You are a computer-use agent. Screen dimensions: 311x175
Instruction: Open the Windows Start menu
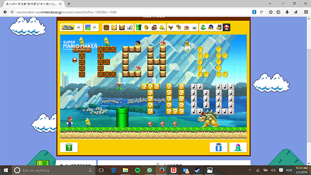click(6, 170)
